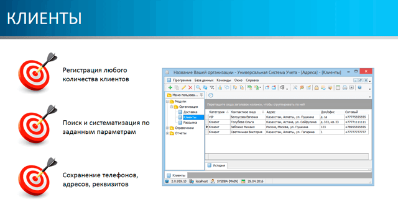Click the green plus Add record icon

[170, 87]
